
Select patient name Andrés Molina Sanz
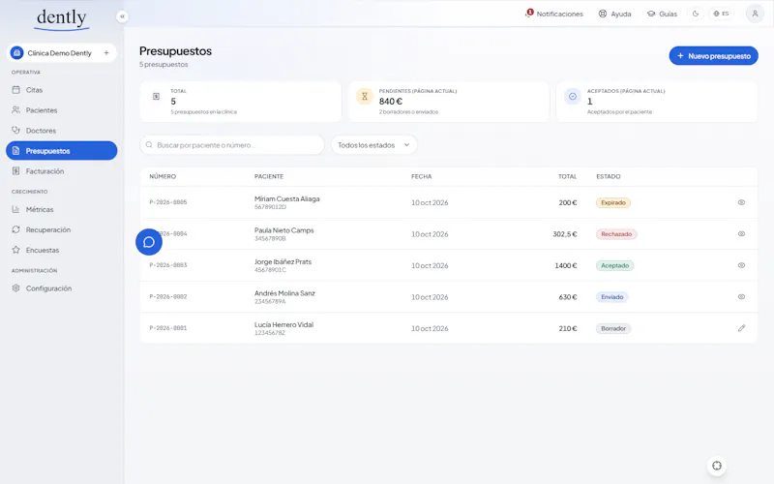(284, 293)
